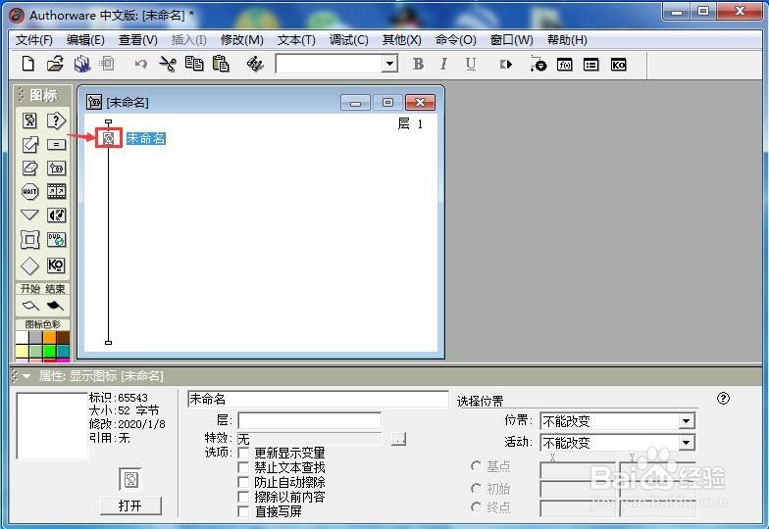Choose the DVD icon in the palette
The width and height of the screenshot is (769, 529).
click(56, 239)
